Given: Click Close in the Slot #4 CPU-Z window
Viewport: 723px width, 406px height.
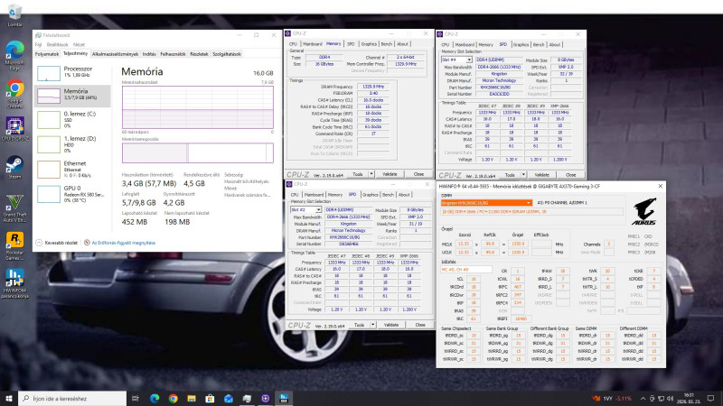Looking at the screenshot, I should point(571,175).
